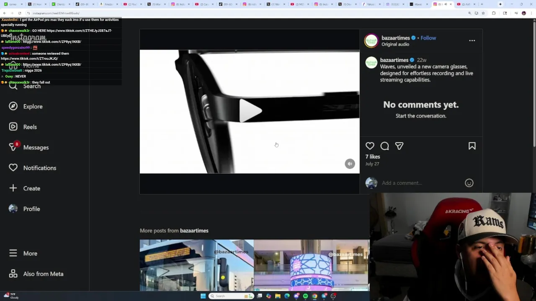The width and height of the screenshot is (536, 301).
Task: Click the page's vertical scrollbar
Action: [534, 84]
